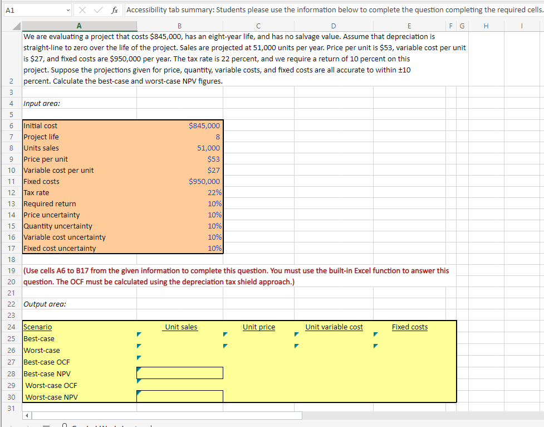Click the Best-case NPV input box
This screenshot has width=544, height=427.
tap(179, 373)
